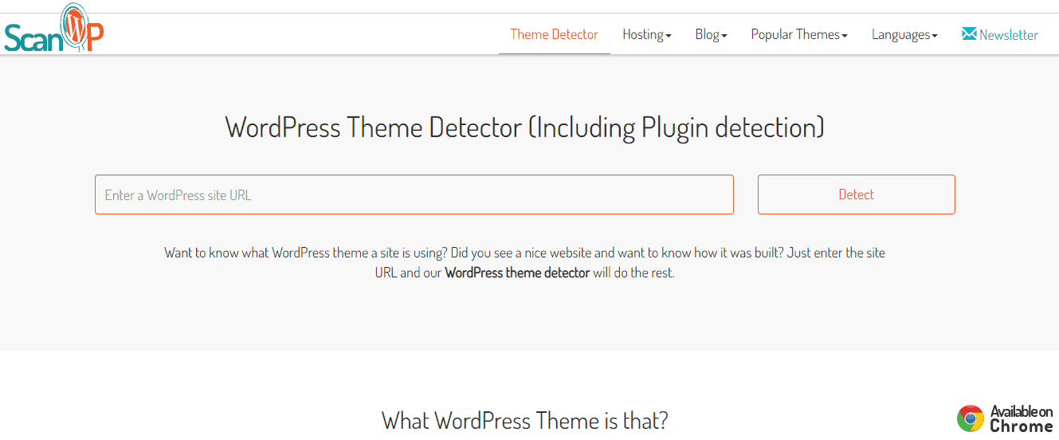Click bold 'WordPress theme detector' text in description
The image size is (1059, 440).
click(x=516, y=273)
